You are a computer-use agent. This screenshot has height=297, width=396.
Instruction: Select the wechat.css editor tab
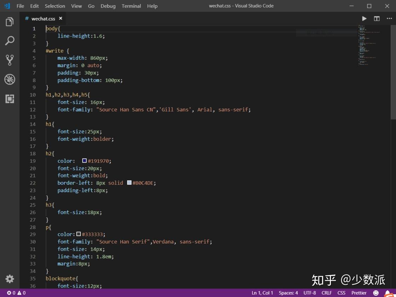pyautogui.click(x=43, y=19)
